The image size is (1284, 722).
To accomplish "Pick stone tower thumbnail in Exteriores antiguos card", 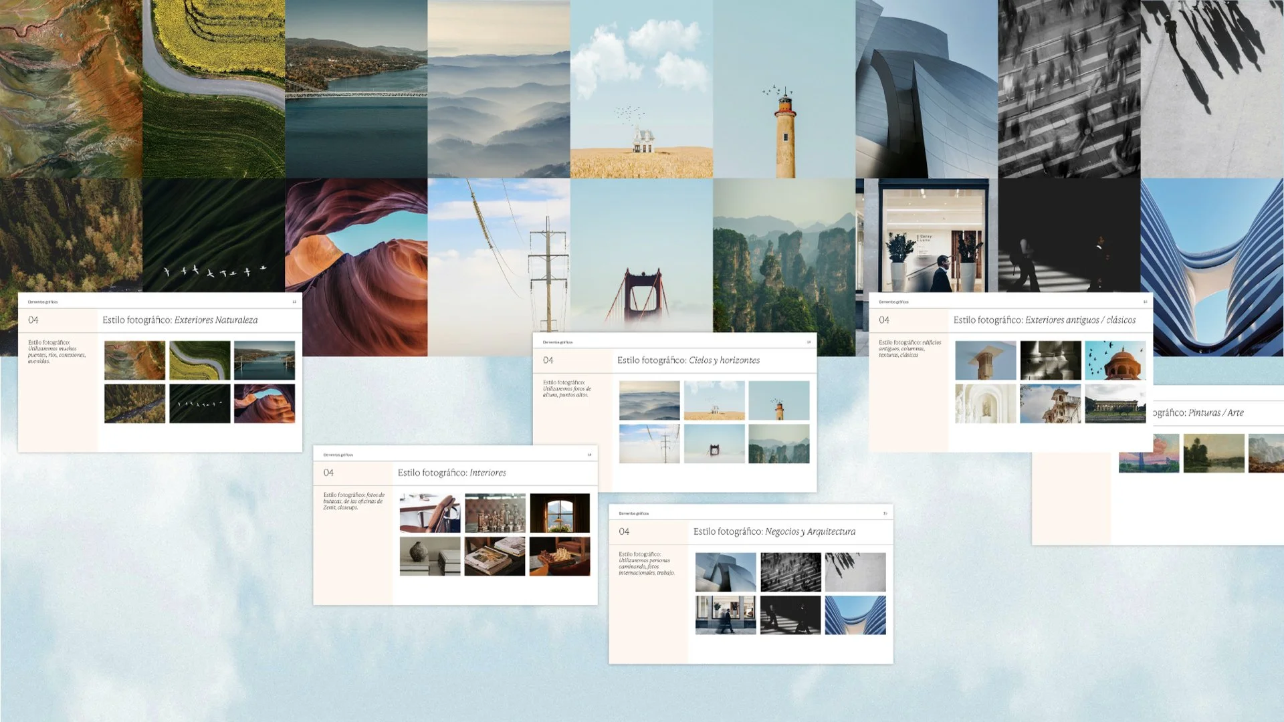I will click(x=986, y=360).
